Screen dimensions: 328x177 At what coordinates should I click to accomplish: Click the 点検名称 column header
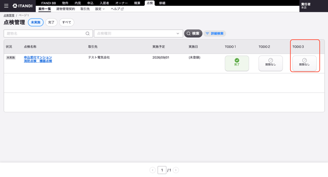(30, 47)
